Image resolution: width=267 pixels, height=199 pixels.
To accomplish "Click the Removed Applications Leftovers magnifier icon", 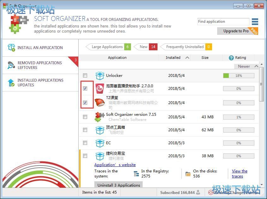I will pos(11,65).
